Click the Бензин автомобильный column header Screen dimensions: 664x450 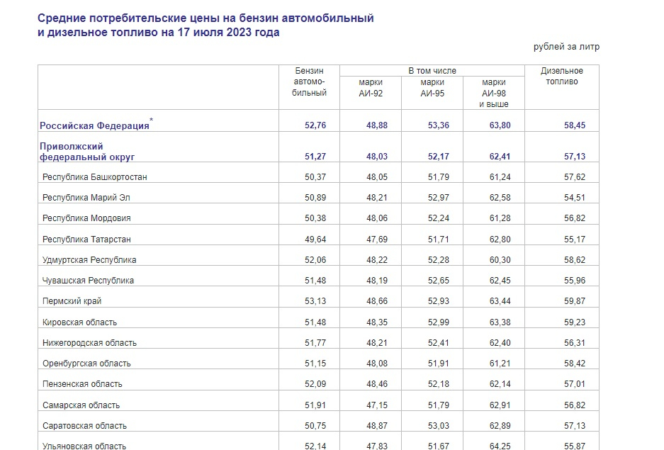pyautogui.click(x=309, y=81)
